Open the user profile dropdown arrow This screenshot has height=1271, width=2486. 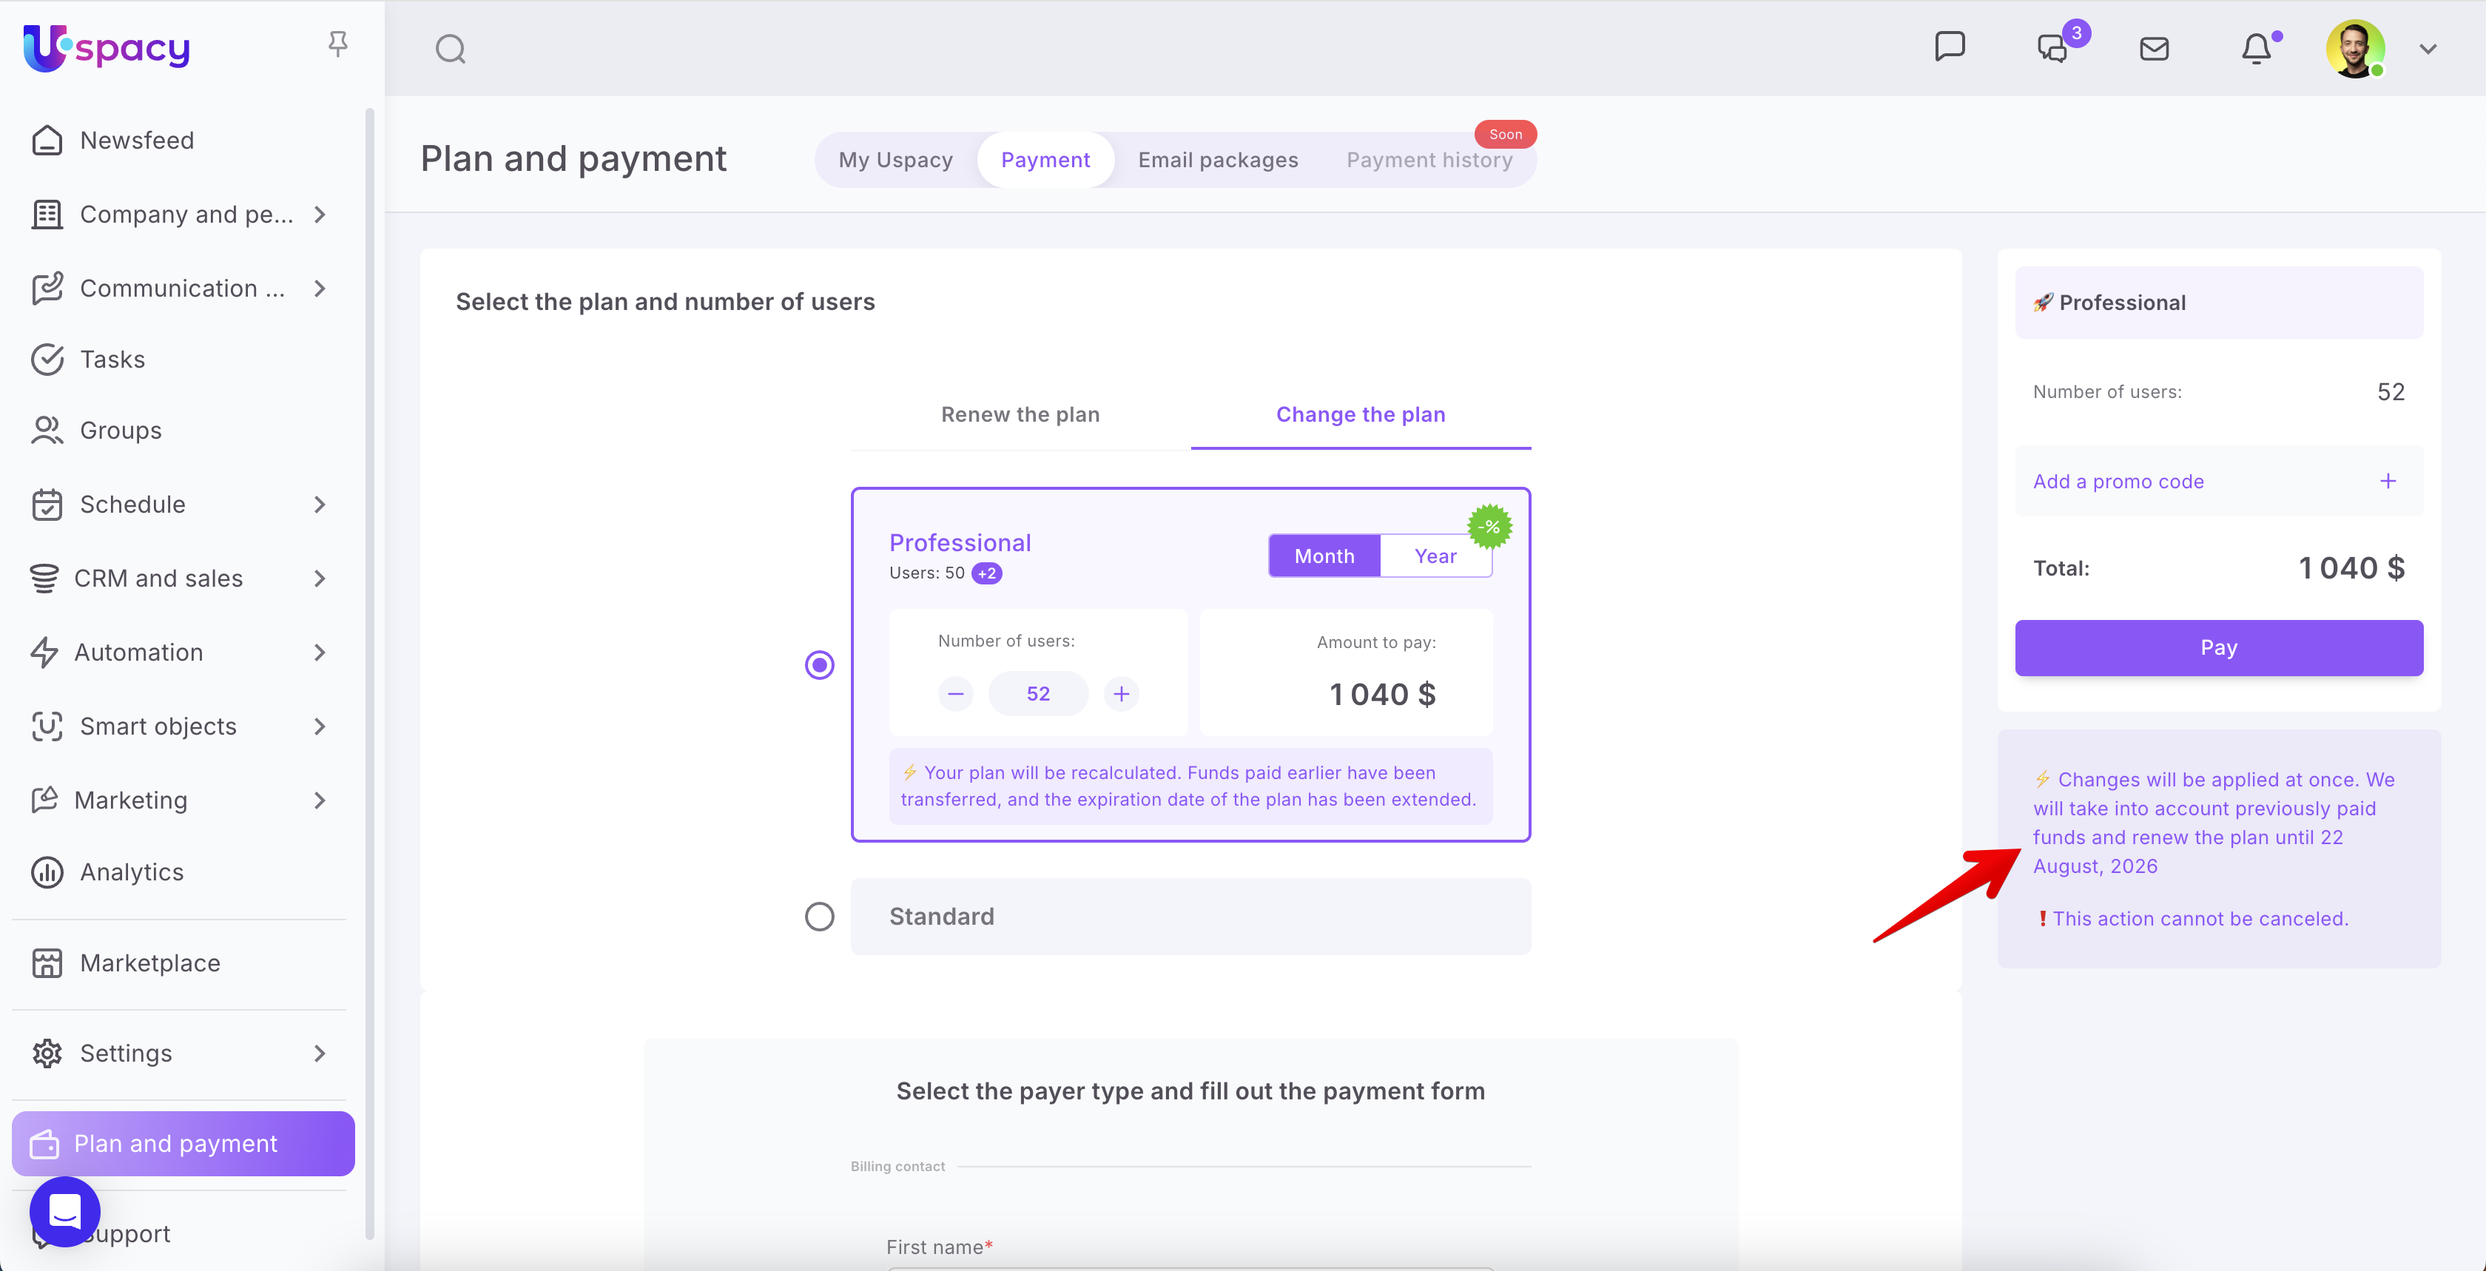pyautogui.click(x=2427, y=48)
